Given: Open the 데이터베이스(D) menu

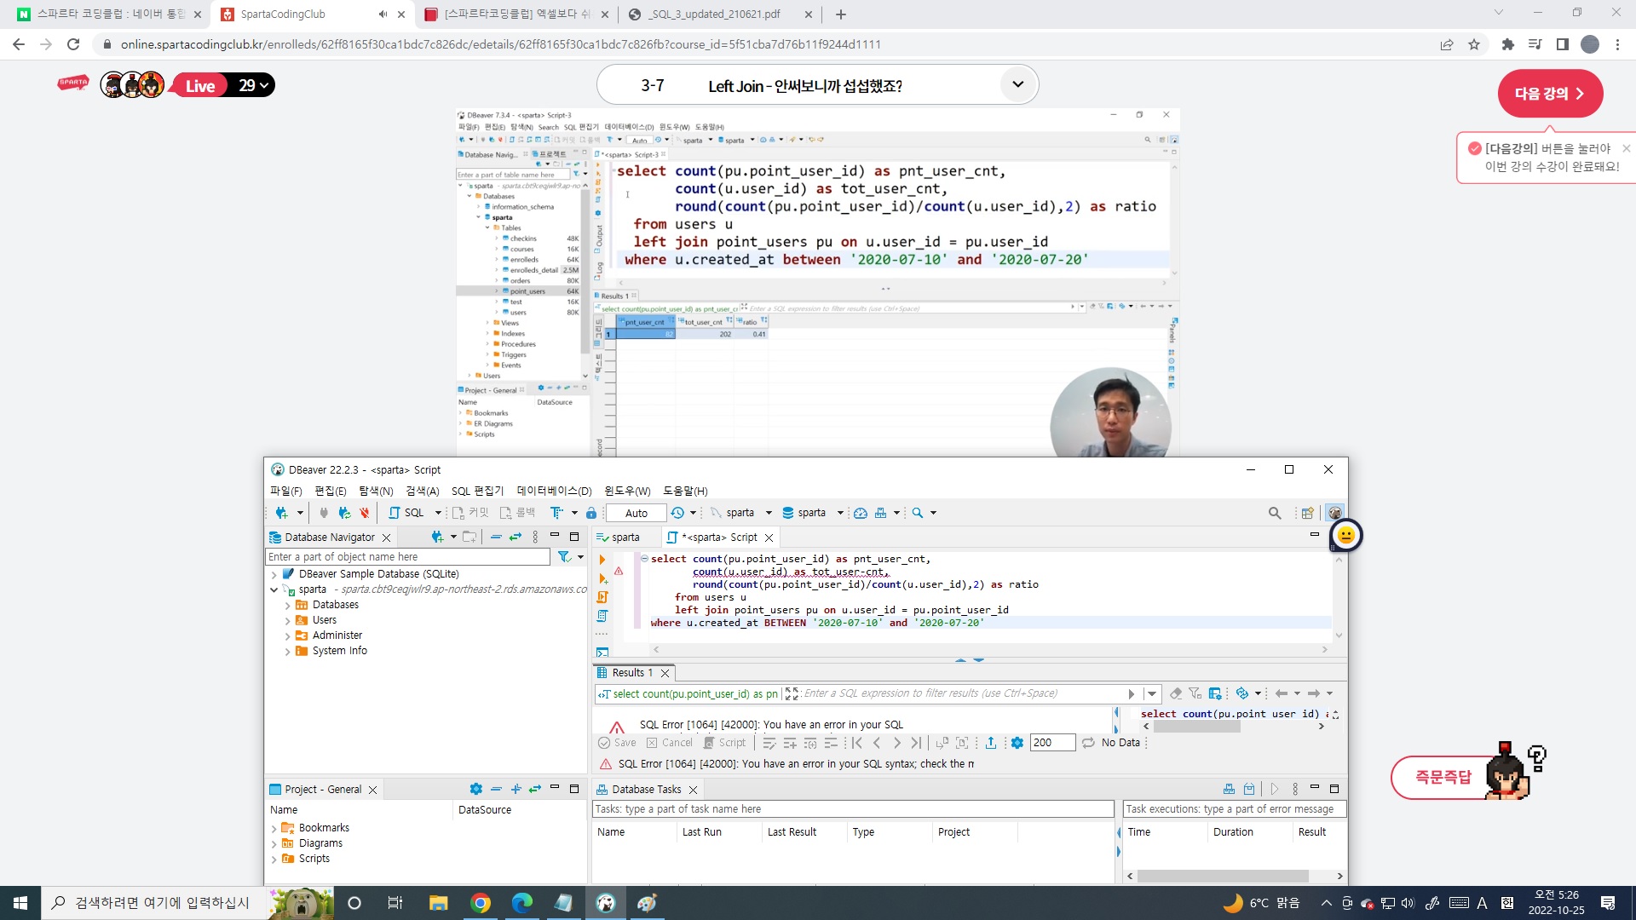Looking at the screenshot, I should coord(554,492).
